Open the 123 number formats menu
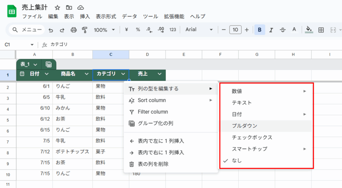This screenshot has width=342, height=188. (173, 30)
